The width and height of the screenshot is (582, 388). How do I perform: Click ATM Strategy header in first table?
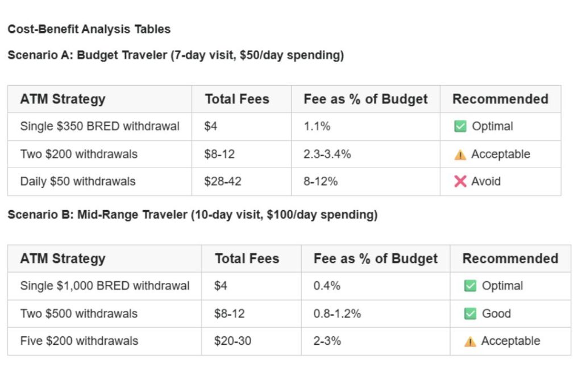click(63, 99)
